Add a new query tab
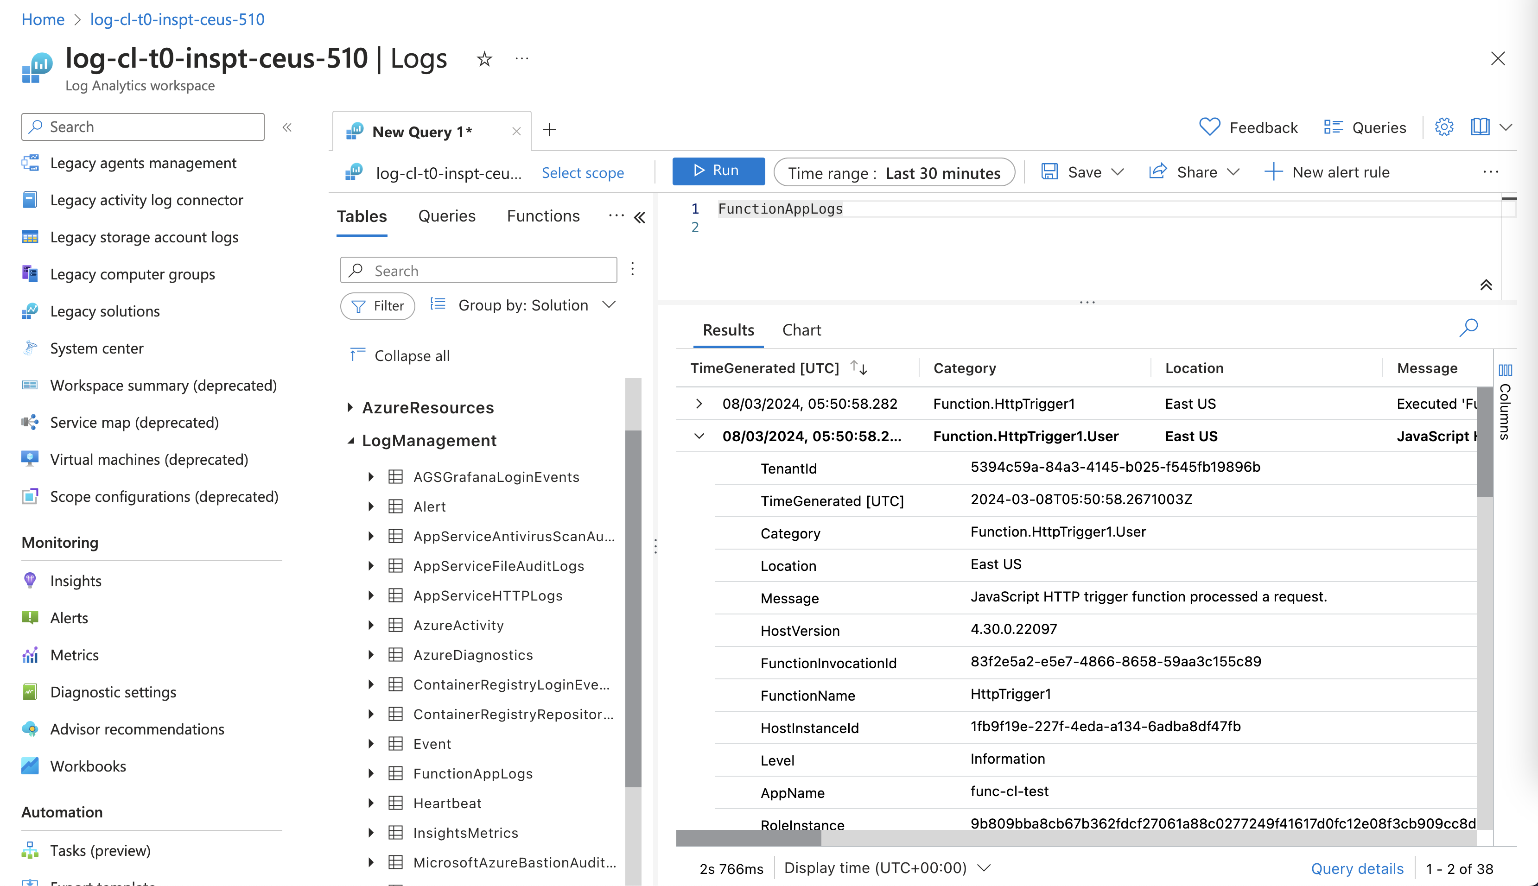 click(x=549, y=130)
